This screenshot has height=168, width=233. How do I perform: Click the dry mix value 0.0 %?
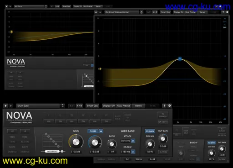[x=150, y=152]
